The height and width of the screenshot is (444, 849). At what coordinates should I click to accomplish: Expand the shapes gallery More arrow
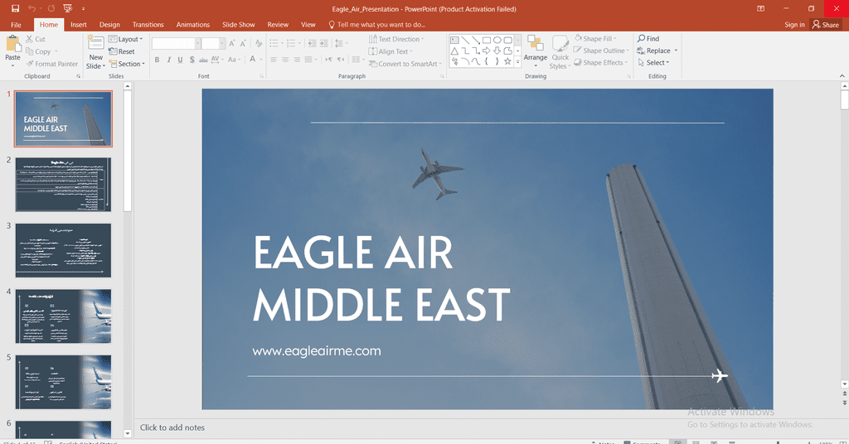pos(517,62)
